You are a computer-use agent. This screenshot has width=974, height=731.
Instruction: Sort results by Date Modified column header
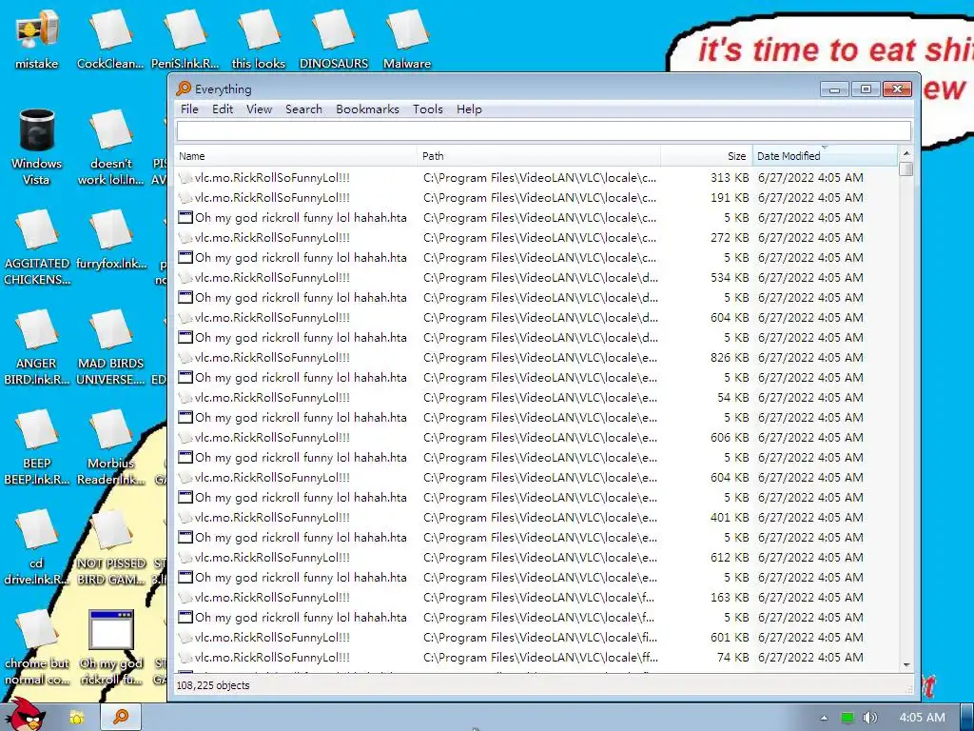click(x=825, y=156)
